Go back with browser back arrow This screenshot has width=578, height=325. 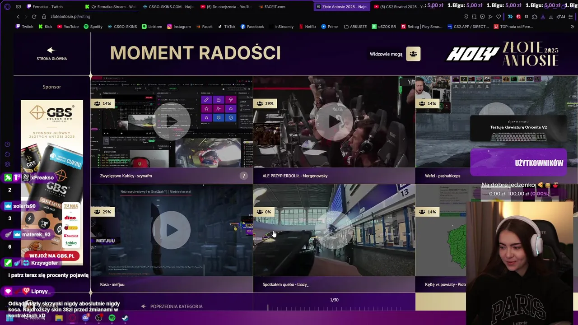tap(18, 17)
